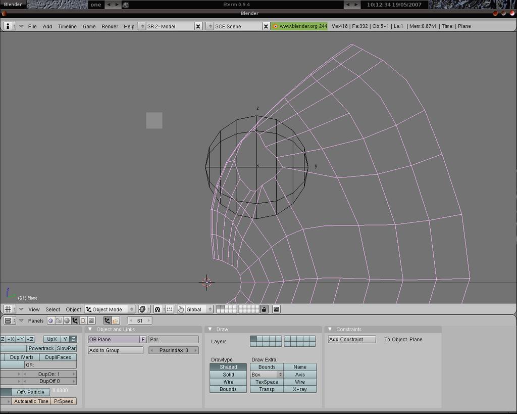Enable Name in Draw Extra
Image resolution: width=517 pixels, height=414 pixels.
(300, 367)
